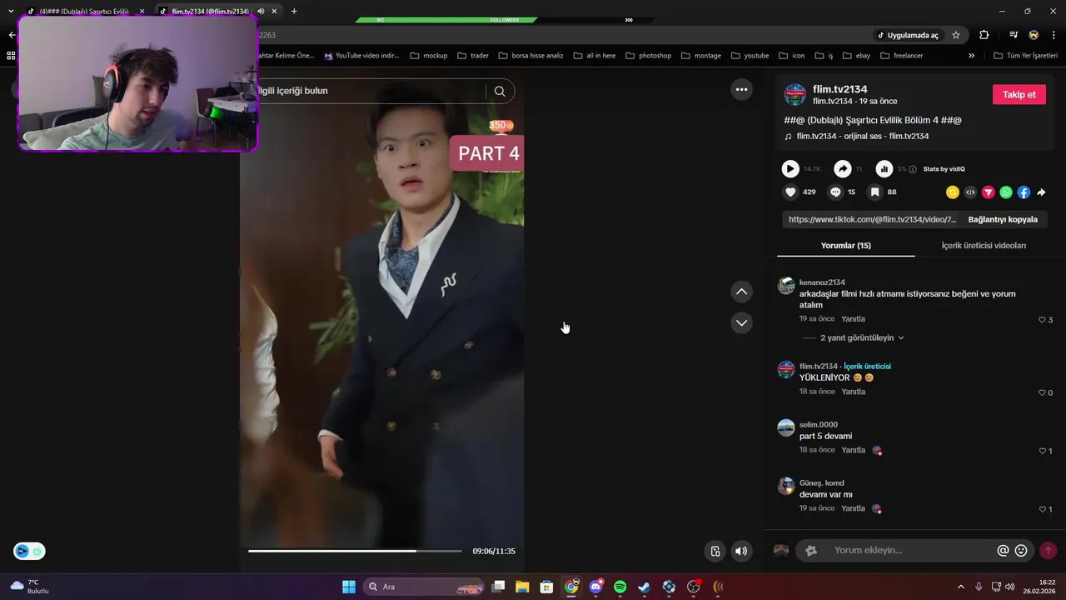Open more share options arrow
The image size is (1066, 600).
pos(1041,192)
